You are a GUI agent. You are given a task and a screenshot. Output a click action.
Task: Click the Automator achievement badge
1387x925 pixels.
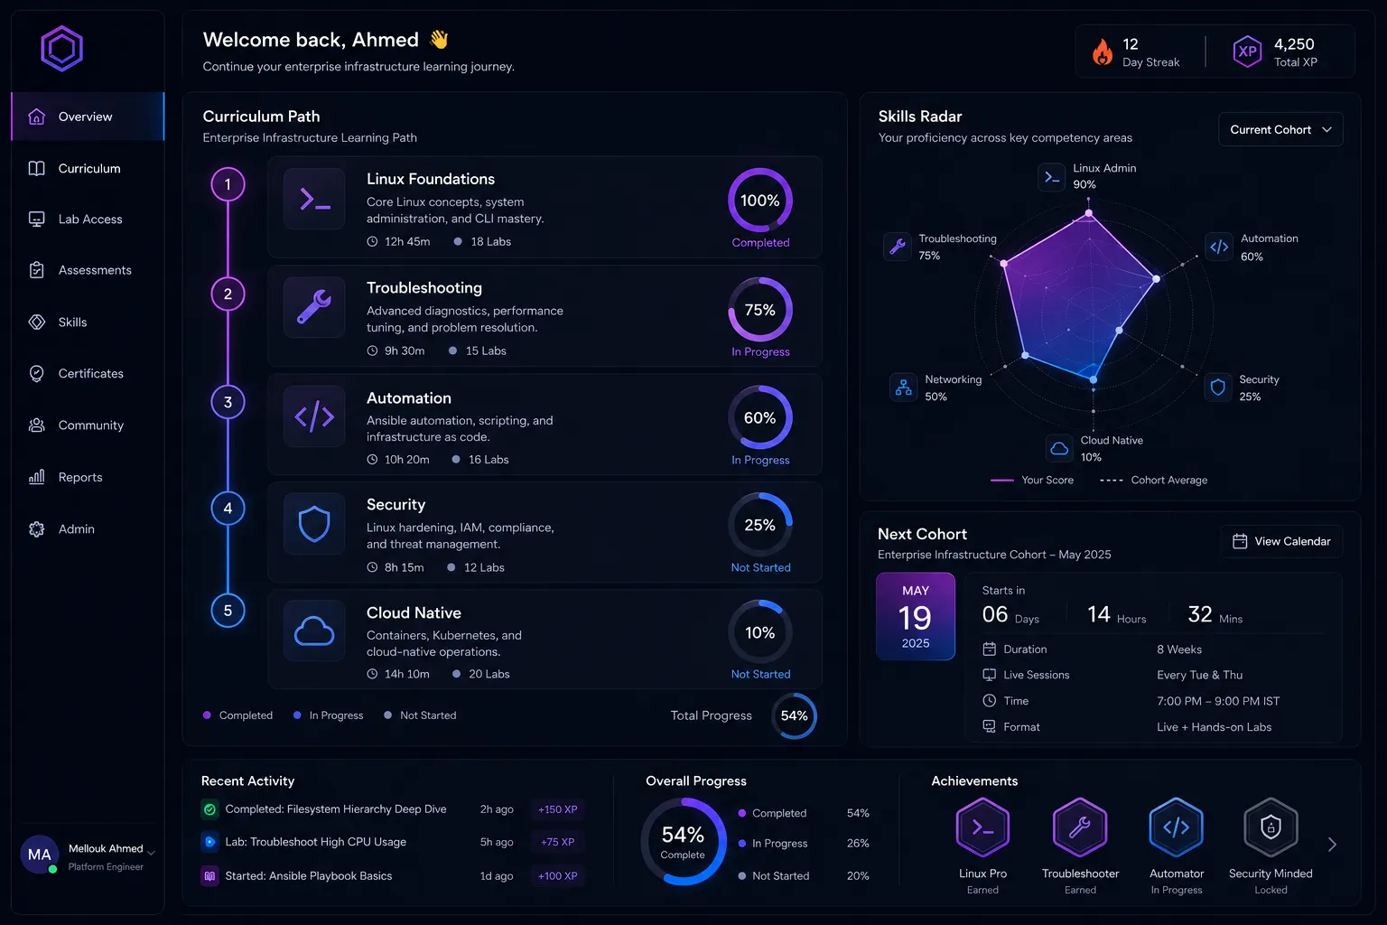tap(1177, 827)
